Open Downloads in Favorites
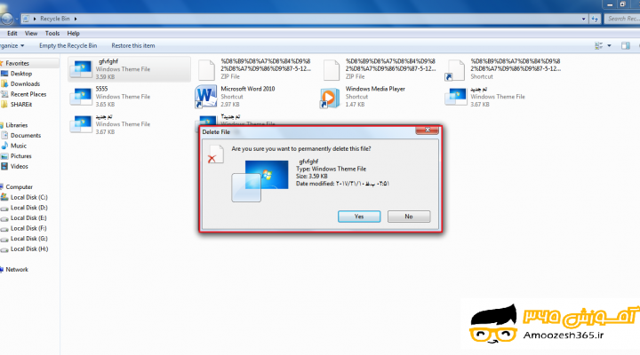The height and width of the screenshot is (355, 640). coord(25,84)
